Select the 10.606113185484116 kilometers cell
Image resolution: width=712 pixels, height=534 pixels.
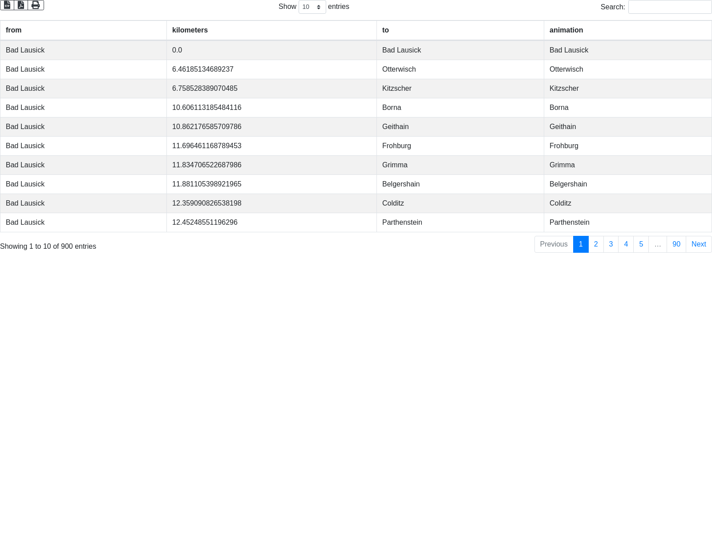point(207,108)
